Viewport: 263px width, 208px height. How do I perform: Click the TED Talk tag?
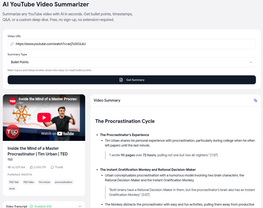click(x=14, y=182)
